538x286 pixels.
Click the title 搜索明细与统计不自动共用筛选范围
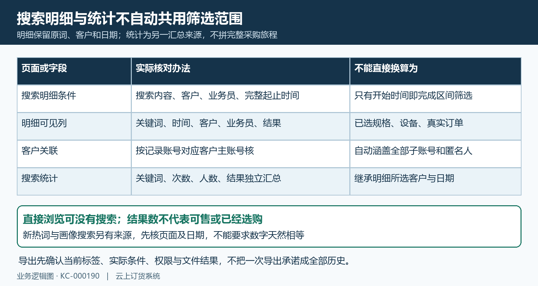(x=129, y=19)
